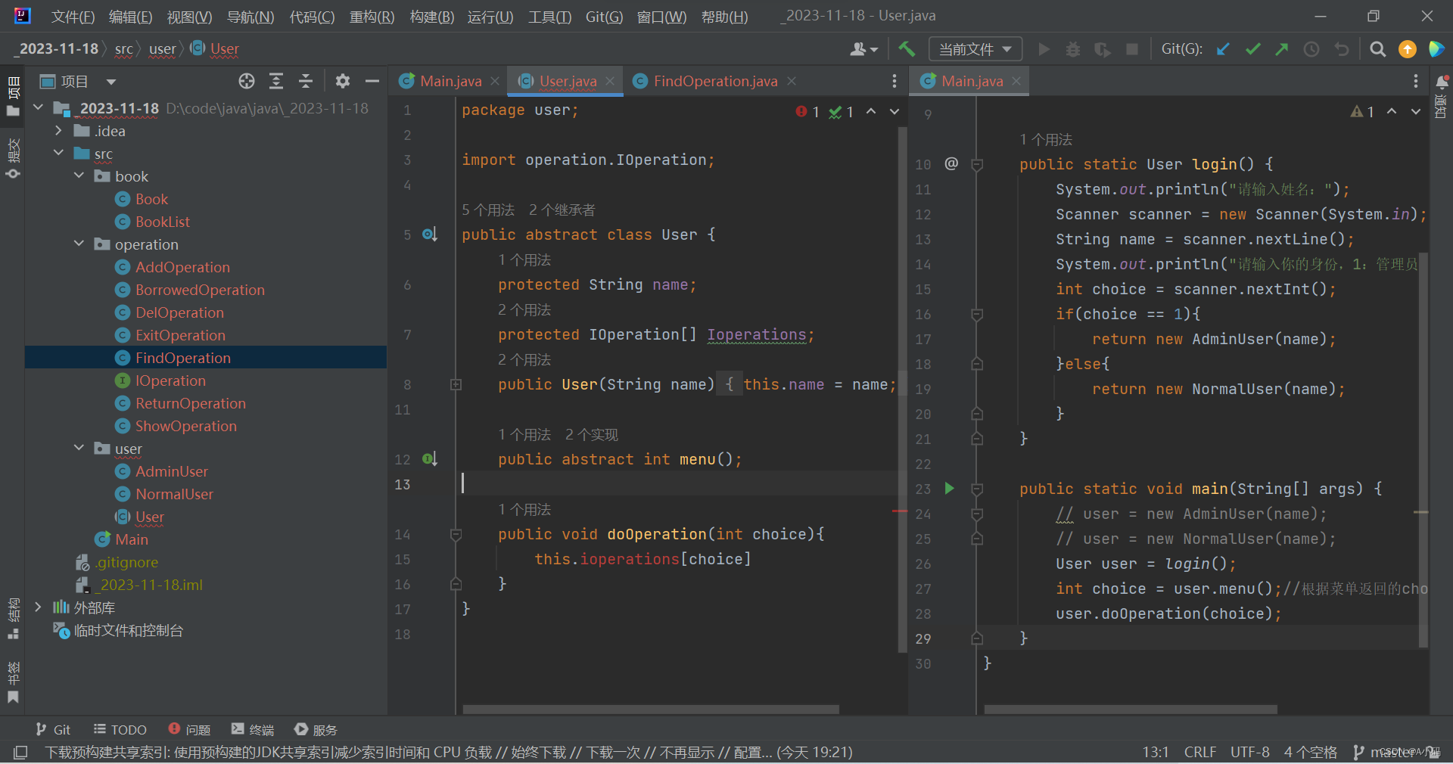Screen dimensions: 1453x764
Task: Click the right editor vertical scrollbar
Action: pos(1423,451)
